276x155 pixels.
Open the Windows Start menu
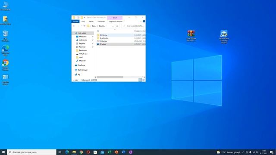[3, 152]
